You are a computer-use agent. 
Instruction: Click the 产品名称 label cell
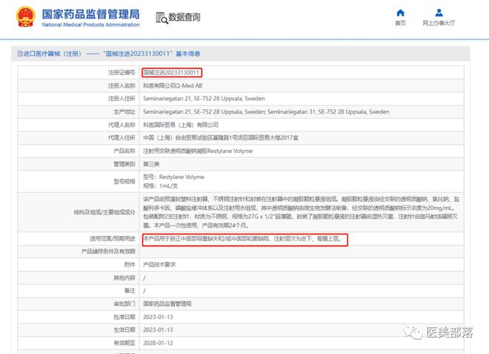click(79, 151)
